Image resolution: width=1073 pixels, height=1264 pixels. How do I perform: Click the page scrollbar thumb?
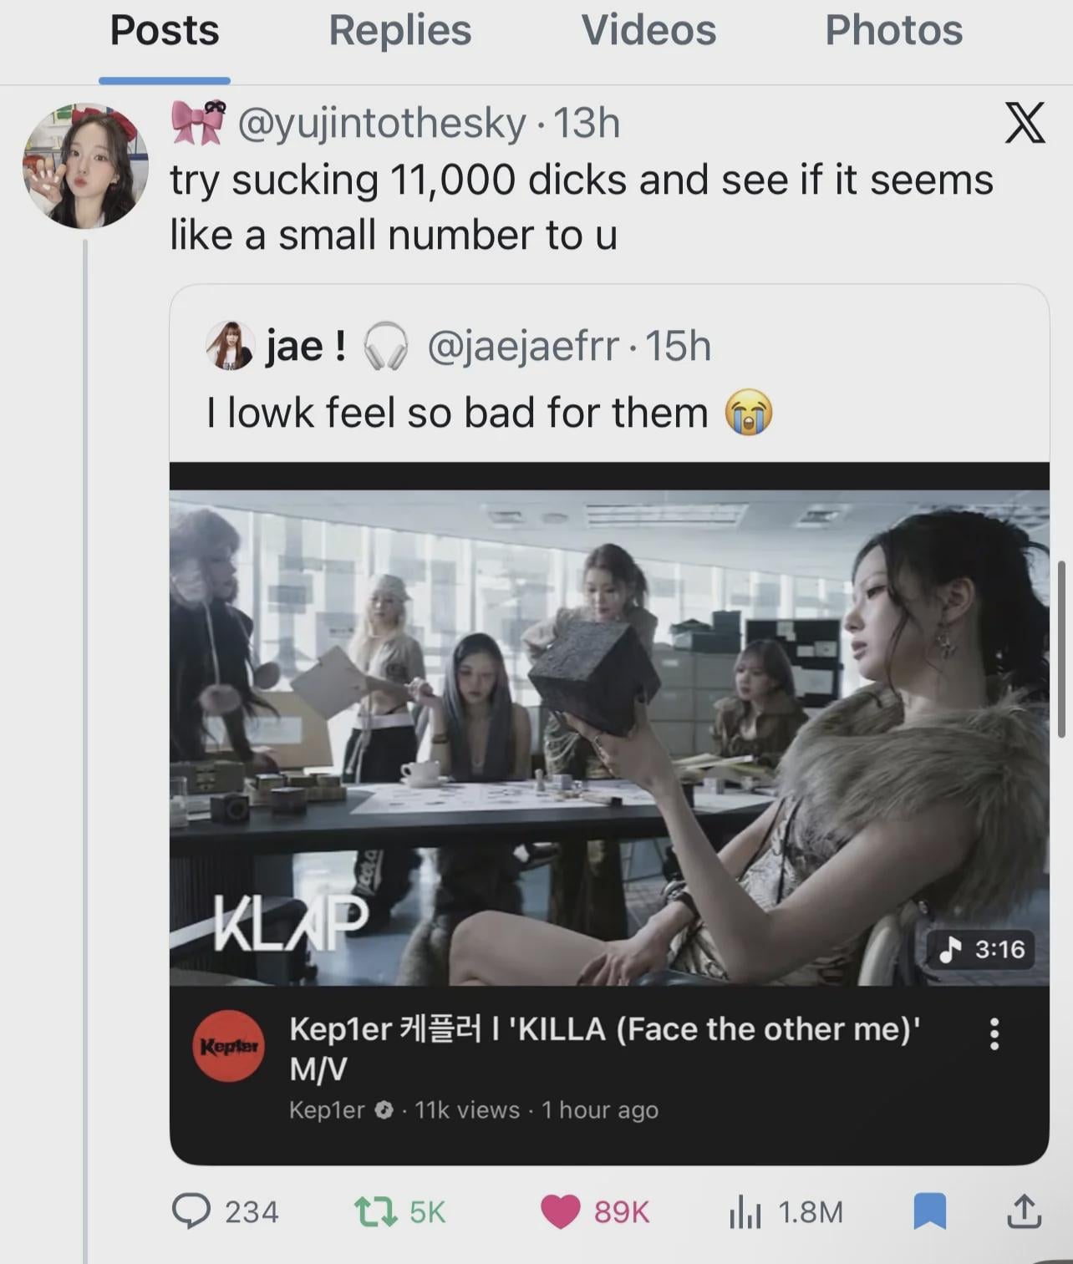(1061, 649)
